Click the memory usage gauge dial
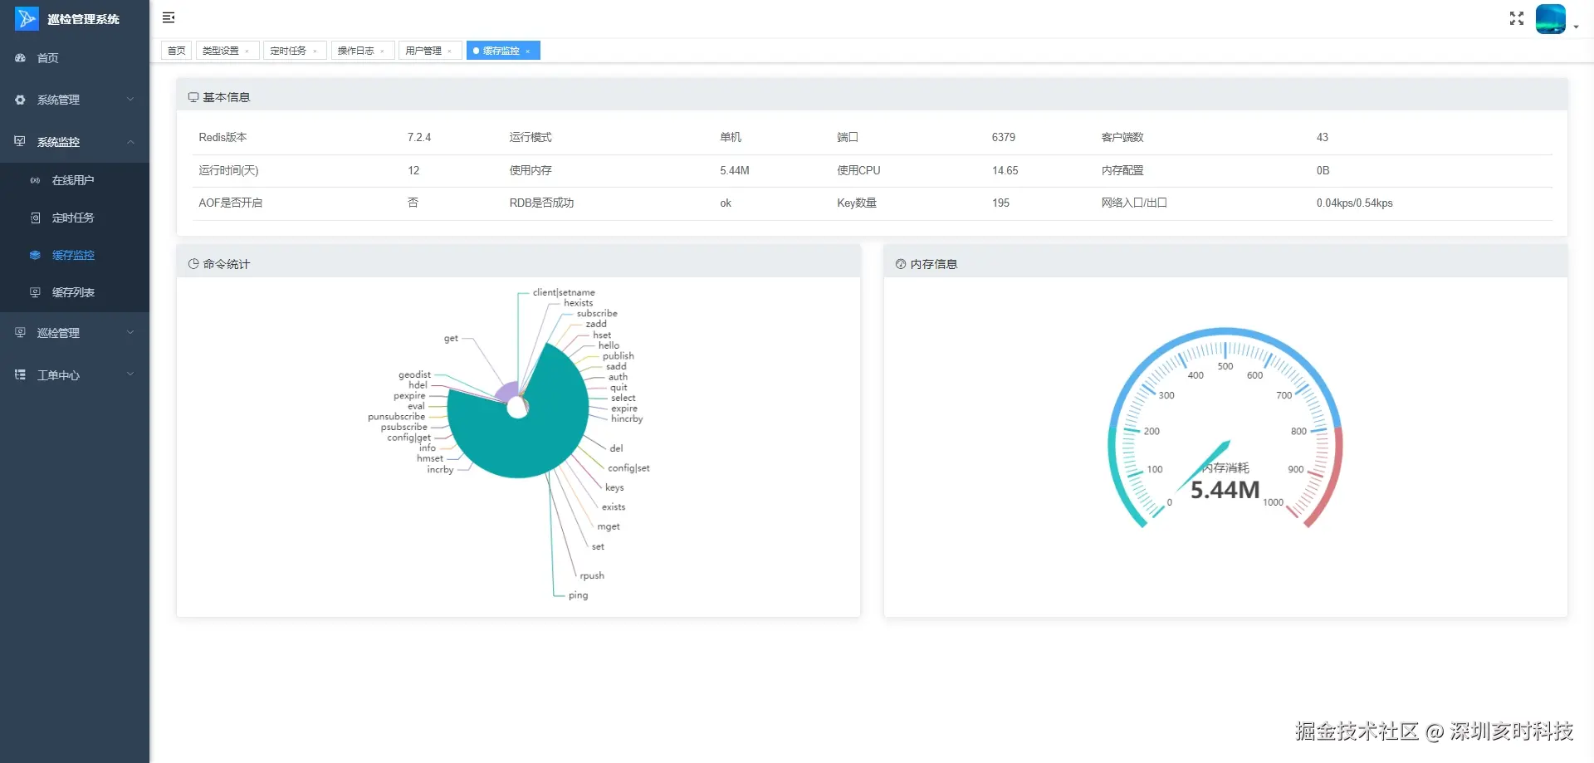Viewport: 1594px width, 763px height. [x=1225, y=428]
